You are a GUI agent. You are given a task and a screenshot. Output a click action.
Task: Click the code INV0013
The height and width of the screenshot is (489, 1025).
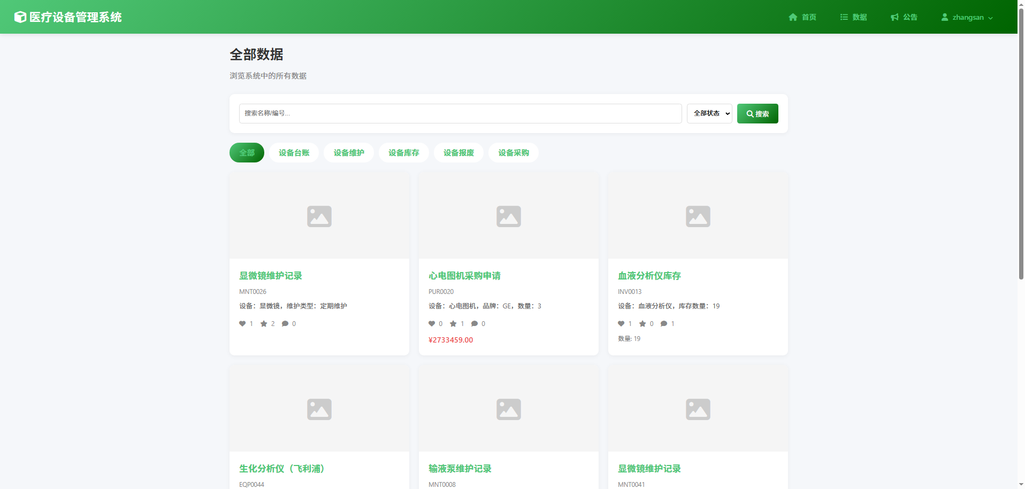click(x=630, y=292)
